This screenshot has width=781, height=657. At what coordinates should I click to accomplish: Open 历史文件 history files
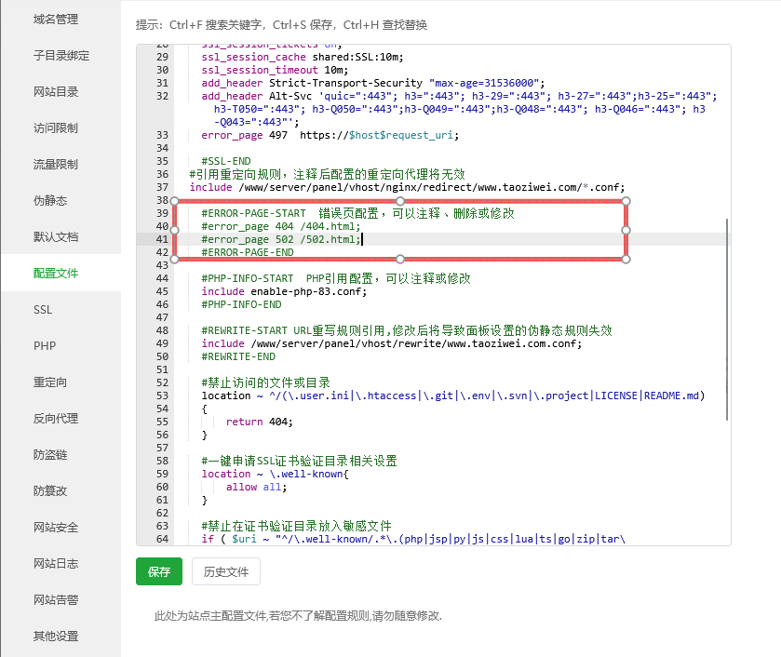pyautogui.click(x=225, y=571)
